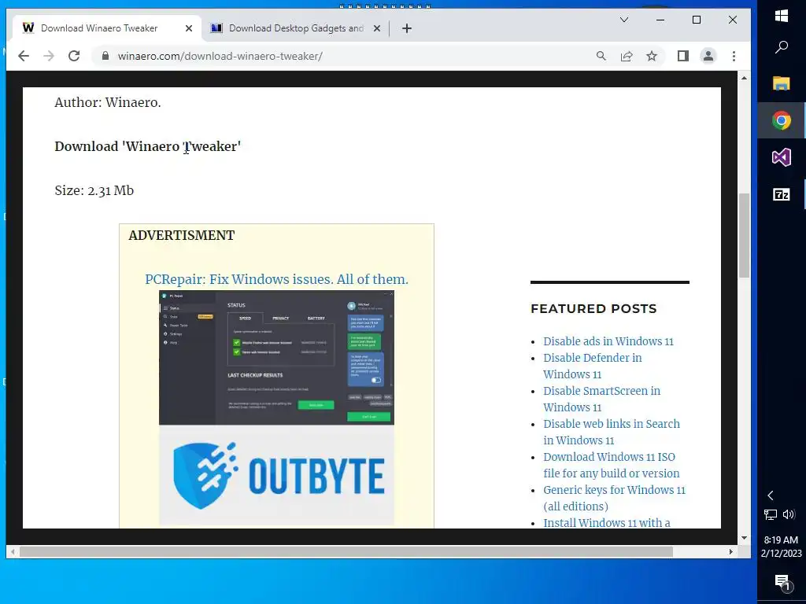Open a new browser tab
806x604 pixels.
coord(407,28)
